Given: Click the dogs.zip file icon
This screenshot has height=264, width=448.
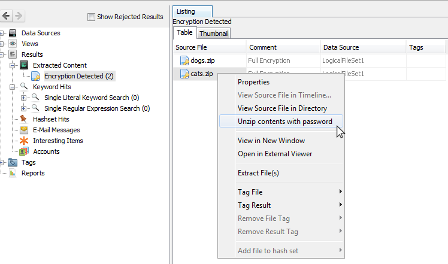Looking at the screenshot, I should click(184, 60).
